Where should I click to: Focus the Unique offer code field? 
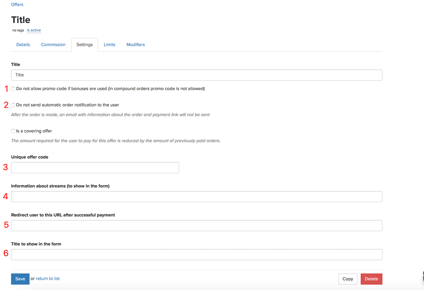point(95,167)
